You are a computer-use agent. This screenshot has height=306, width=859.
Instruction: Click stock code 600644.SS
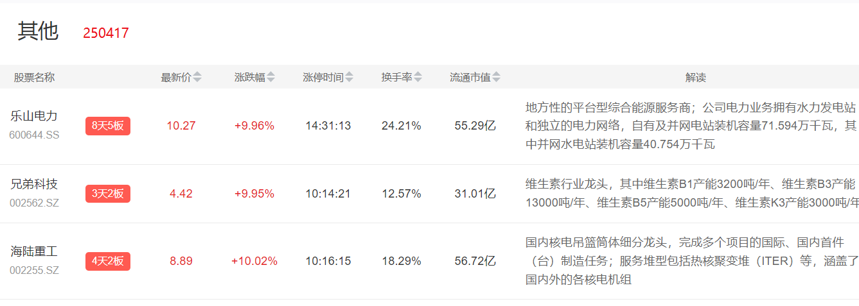pyautogui.click(x=34, y=135)
